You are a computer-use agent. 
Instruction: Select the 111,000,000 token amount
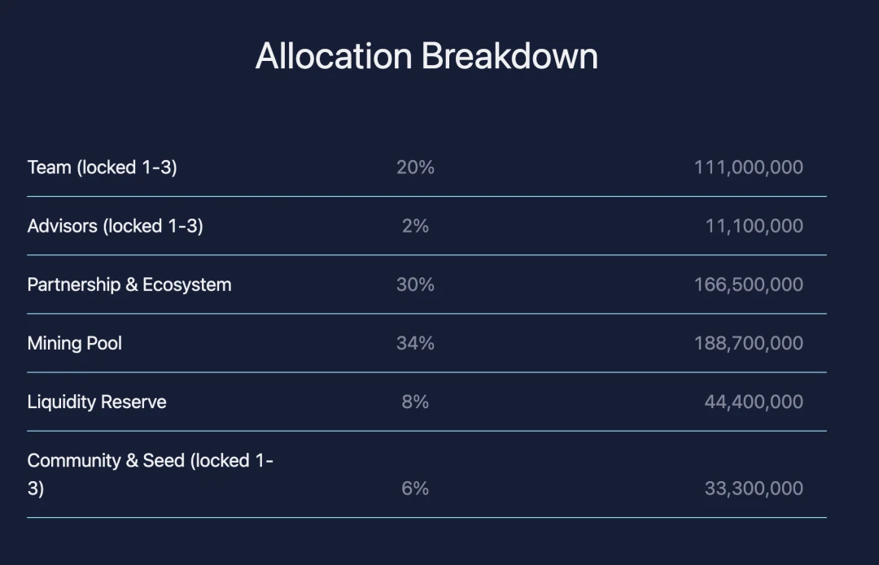(749, 167)
